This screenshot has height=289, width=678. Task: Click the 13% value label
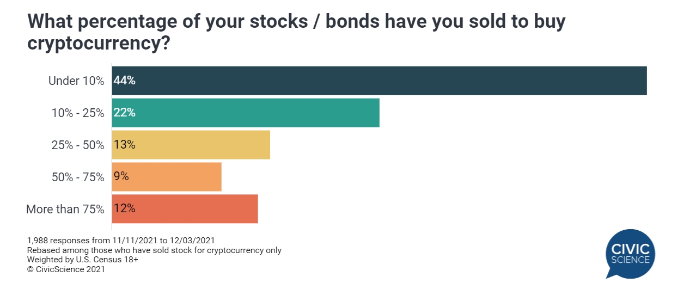124,145
